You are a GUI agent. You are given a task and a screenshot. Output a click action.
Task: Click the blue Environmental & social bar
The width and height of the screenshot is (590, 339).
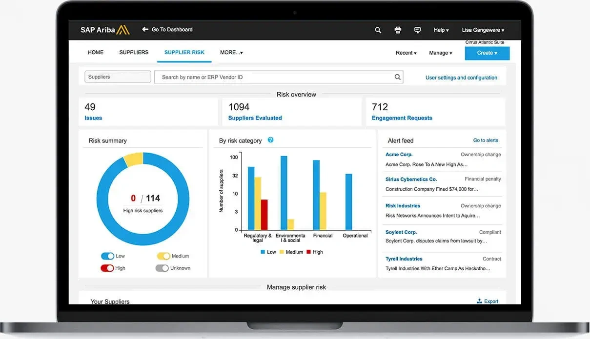coord(284,193)
